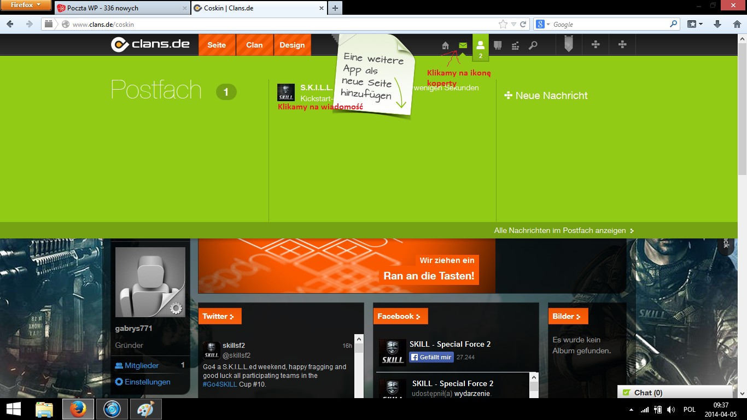
Task: Reload the page with refresh icon
Action: (x=523, y=24)
